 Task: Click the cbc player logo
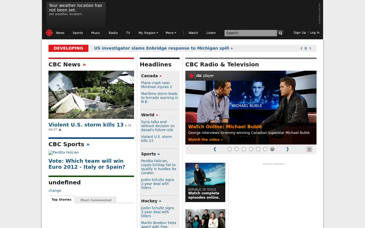(201, 76)
